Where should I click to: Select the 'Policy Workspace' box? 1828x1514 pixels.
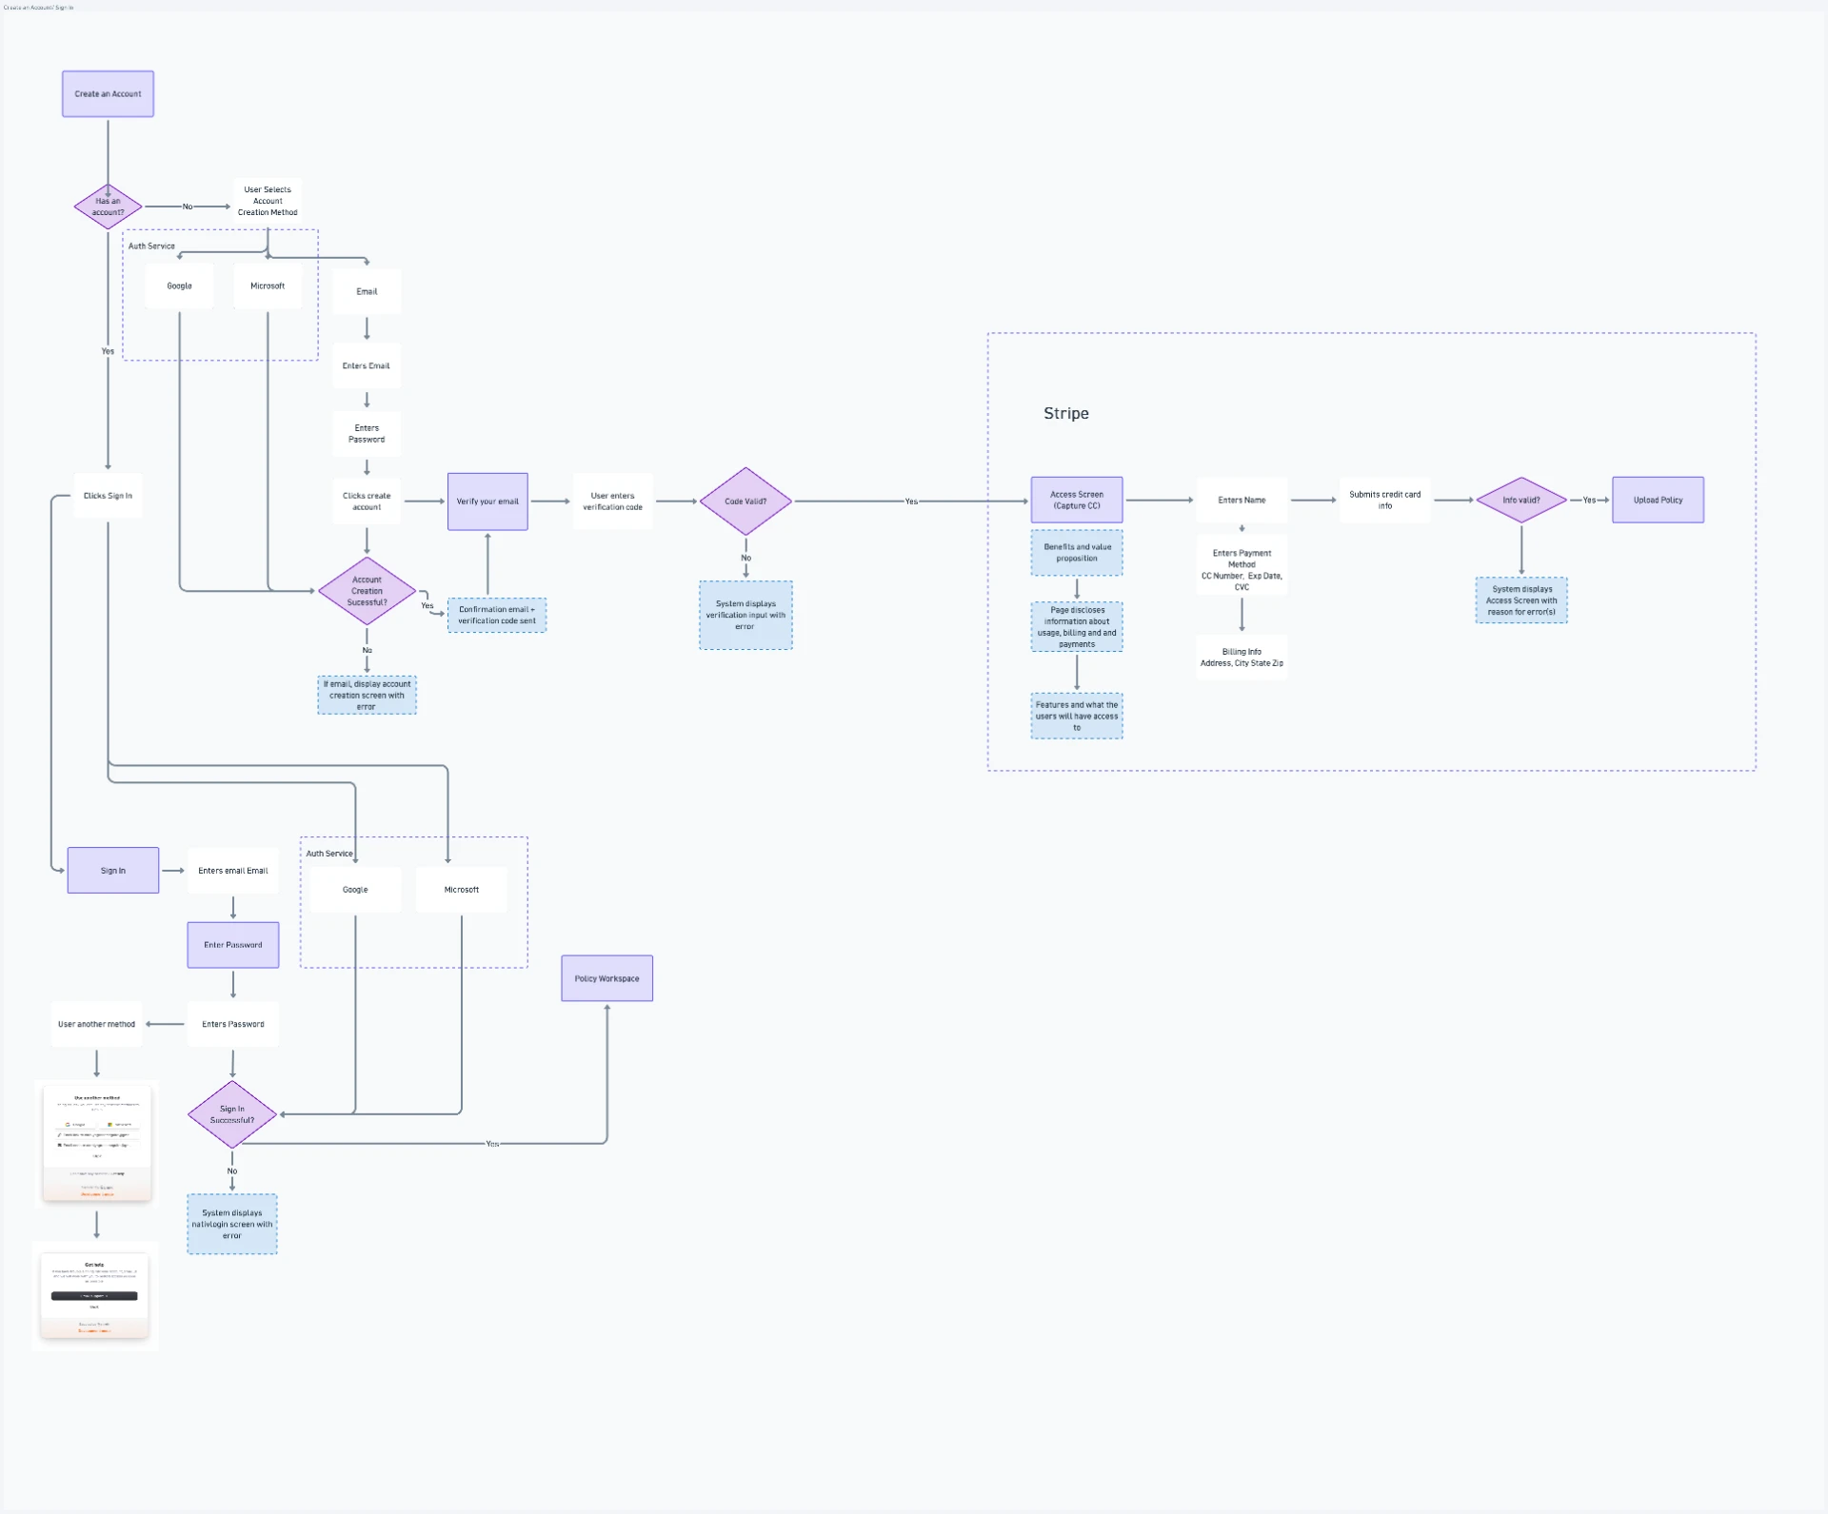[x=607, y=979]
